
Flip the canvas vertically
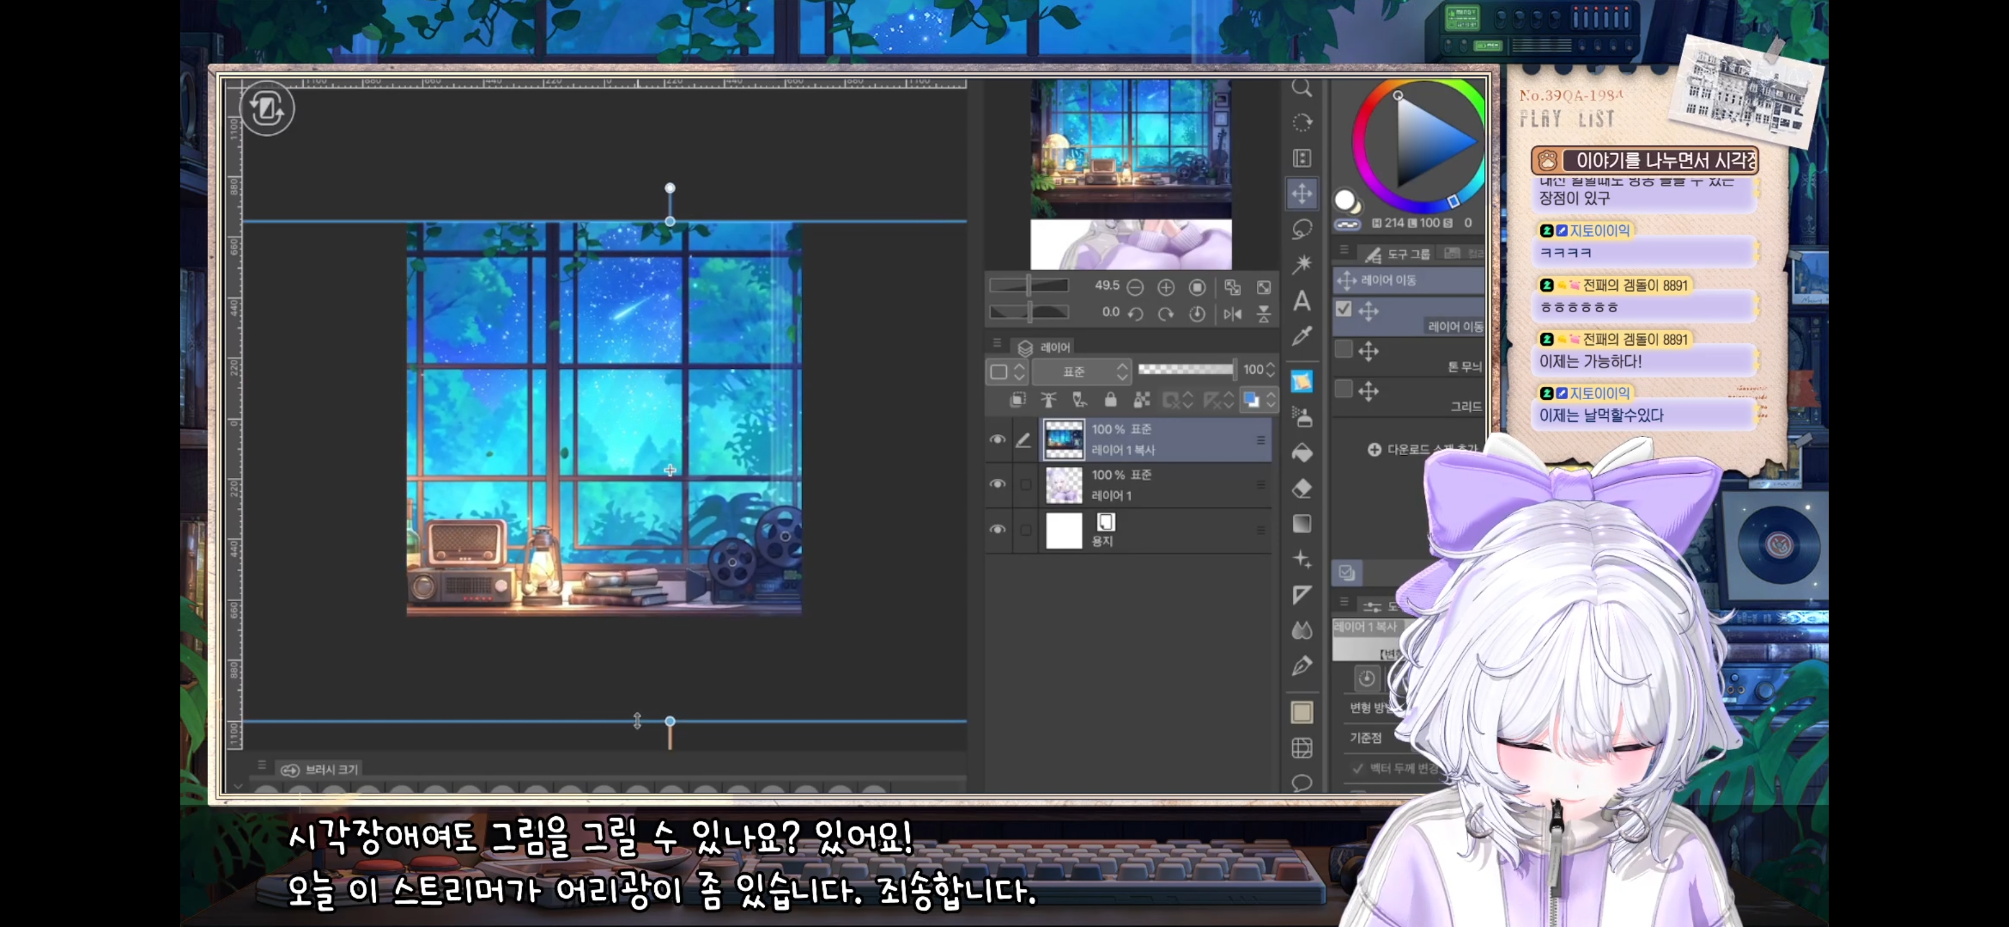[x=1263, y=314]
